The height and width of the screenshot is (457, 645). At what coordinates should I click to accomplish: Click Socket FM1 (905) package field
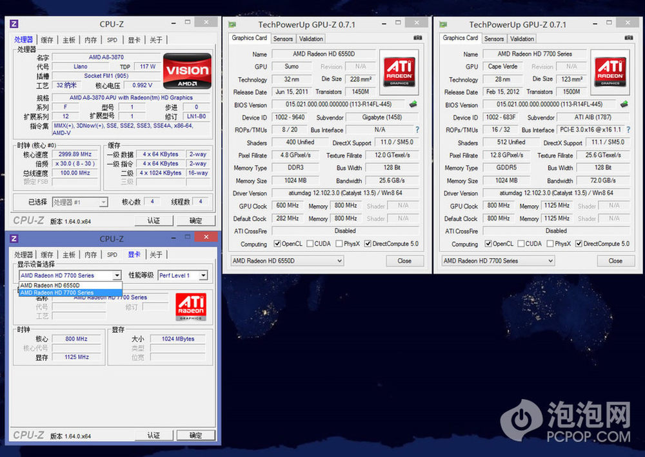click(106, 75)
